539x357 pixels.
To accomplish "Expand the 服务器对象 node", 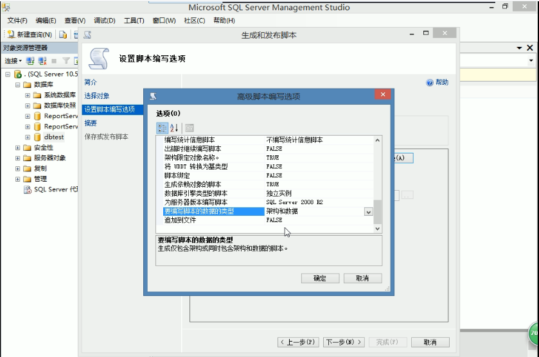I will (17, 158).
